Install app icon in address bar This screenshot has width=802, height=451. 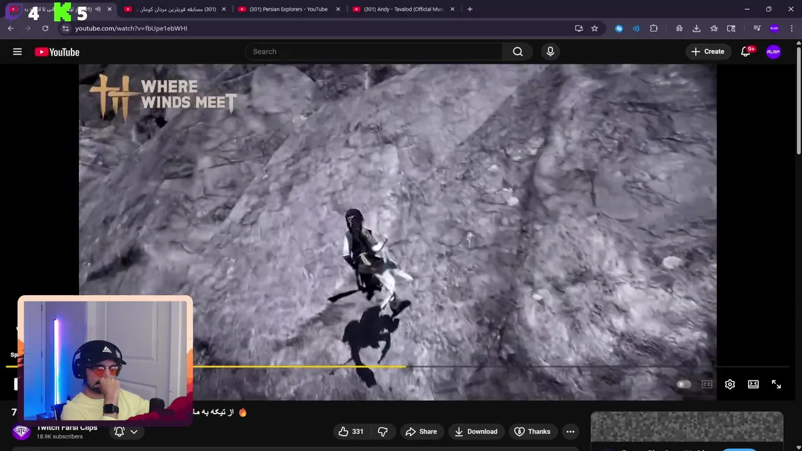pos(579,28)
